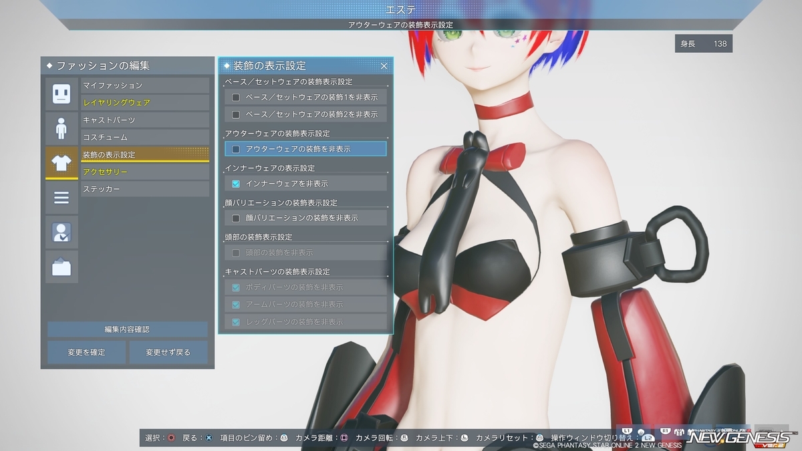Click 編集内容確認 button
Viewport: 802px width, 451px height.
(127, 329)
